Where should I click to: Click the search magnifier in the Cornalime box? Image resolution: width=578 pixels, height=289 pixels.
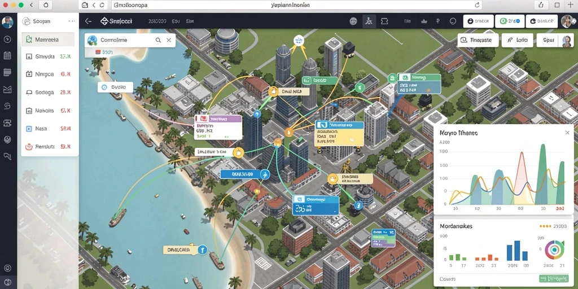pos(158,40)
